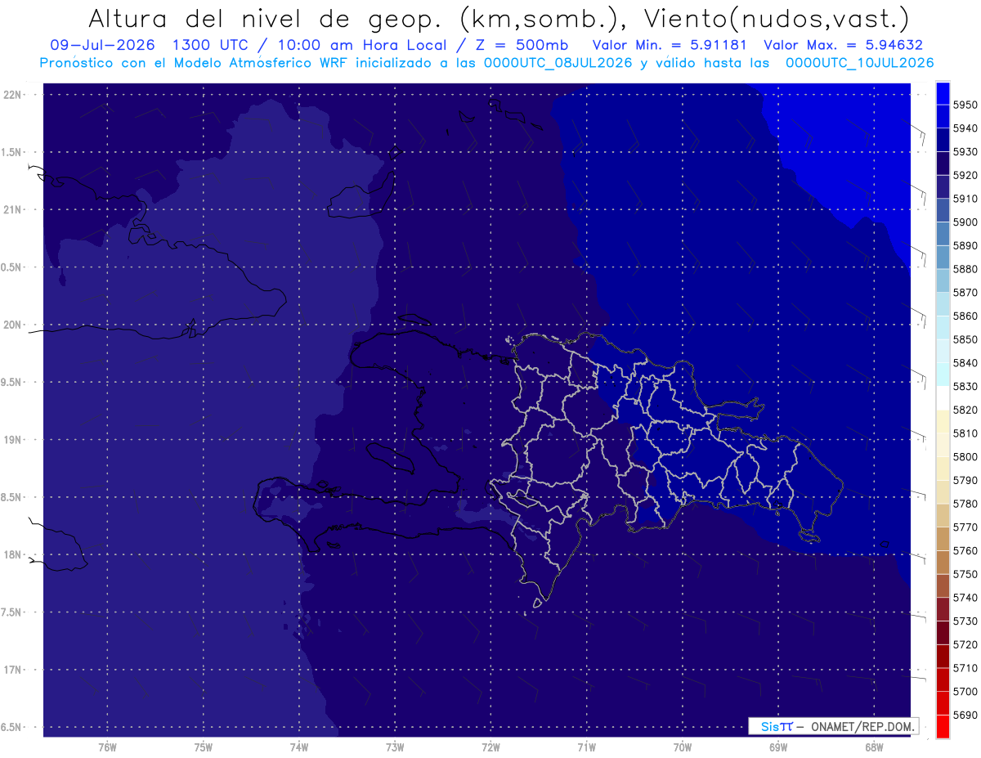
Task: Click the '74W' longitude label
Action: click(299, 747)
